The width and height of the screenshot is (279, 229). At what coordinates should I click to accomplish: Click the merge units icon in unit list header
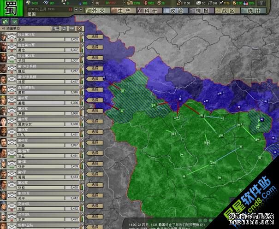coord(71,29)
